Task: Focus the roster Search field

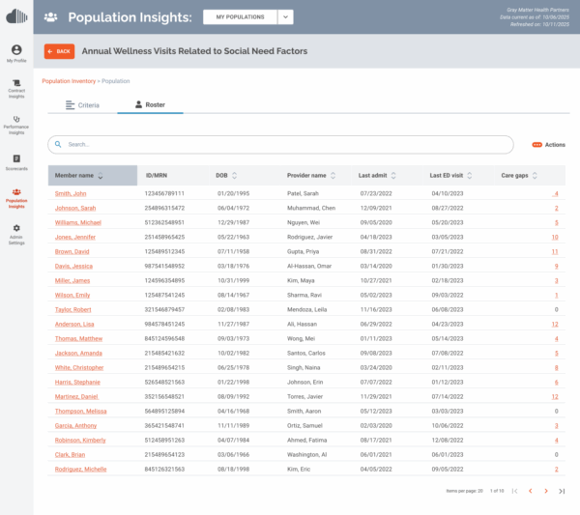Action: pos(280,145)
